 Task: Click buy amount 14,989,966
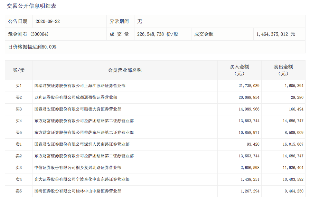(x=249, y=110)
